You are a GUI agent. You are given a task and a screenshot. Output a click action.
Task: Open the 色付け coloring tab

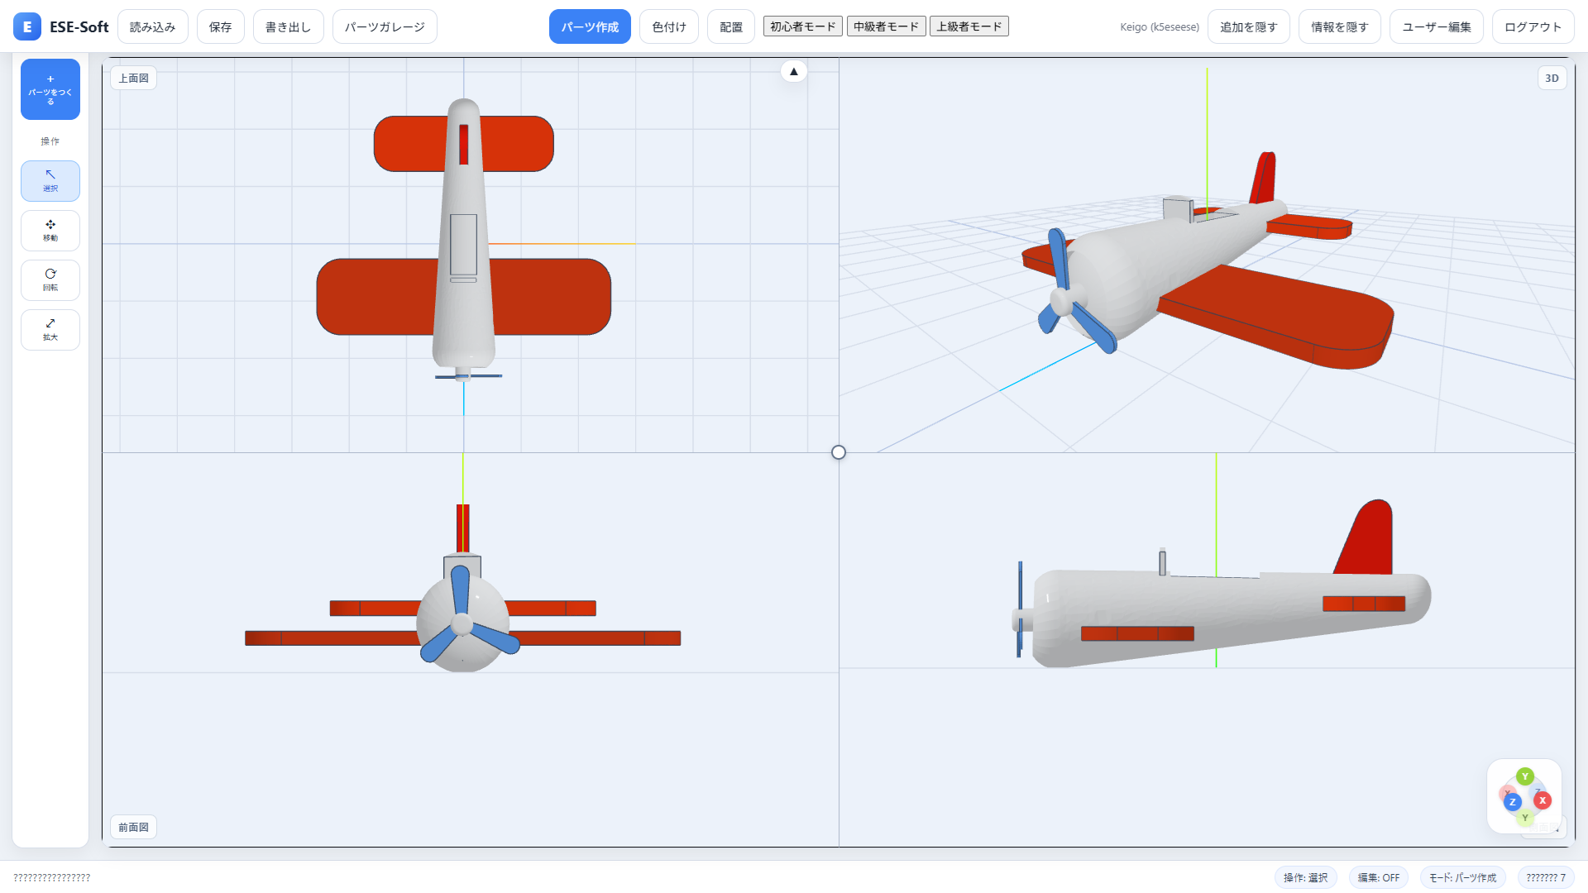(669, 26)
